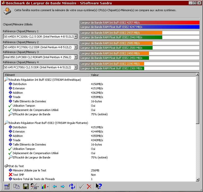Screen dimensions: 203x192
Task: Click the magnifier icon beside Résultats Régulation Int Buff
Action: tap(6, 79)
